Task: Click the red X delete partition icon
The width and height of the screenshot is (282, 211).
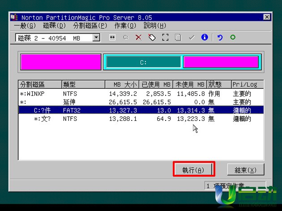Action: (138, 38)
